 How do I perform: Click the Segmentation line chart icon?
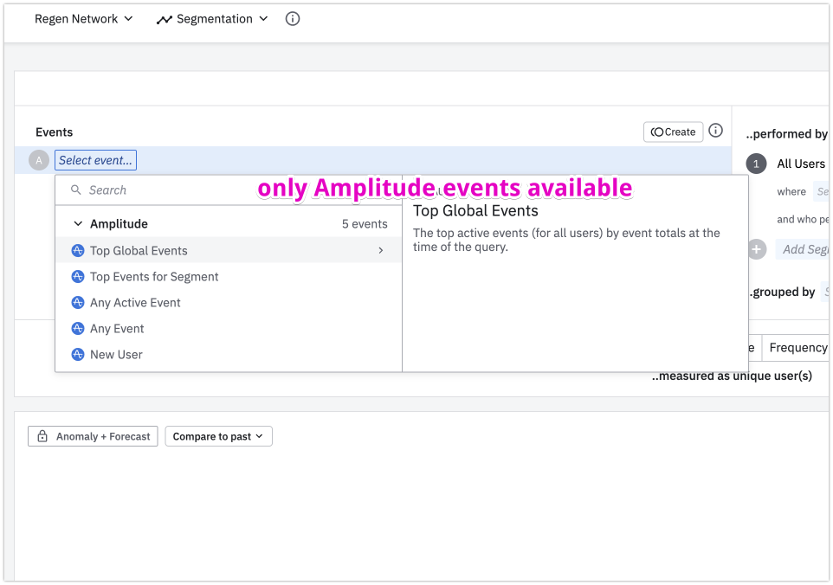[x=165, y=20]
